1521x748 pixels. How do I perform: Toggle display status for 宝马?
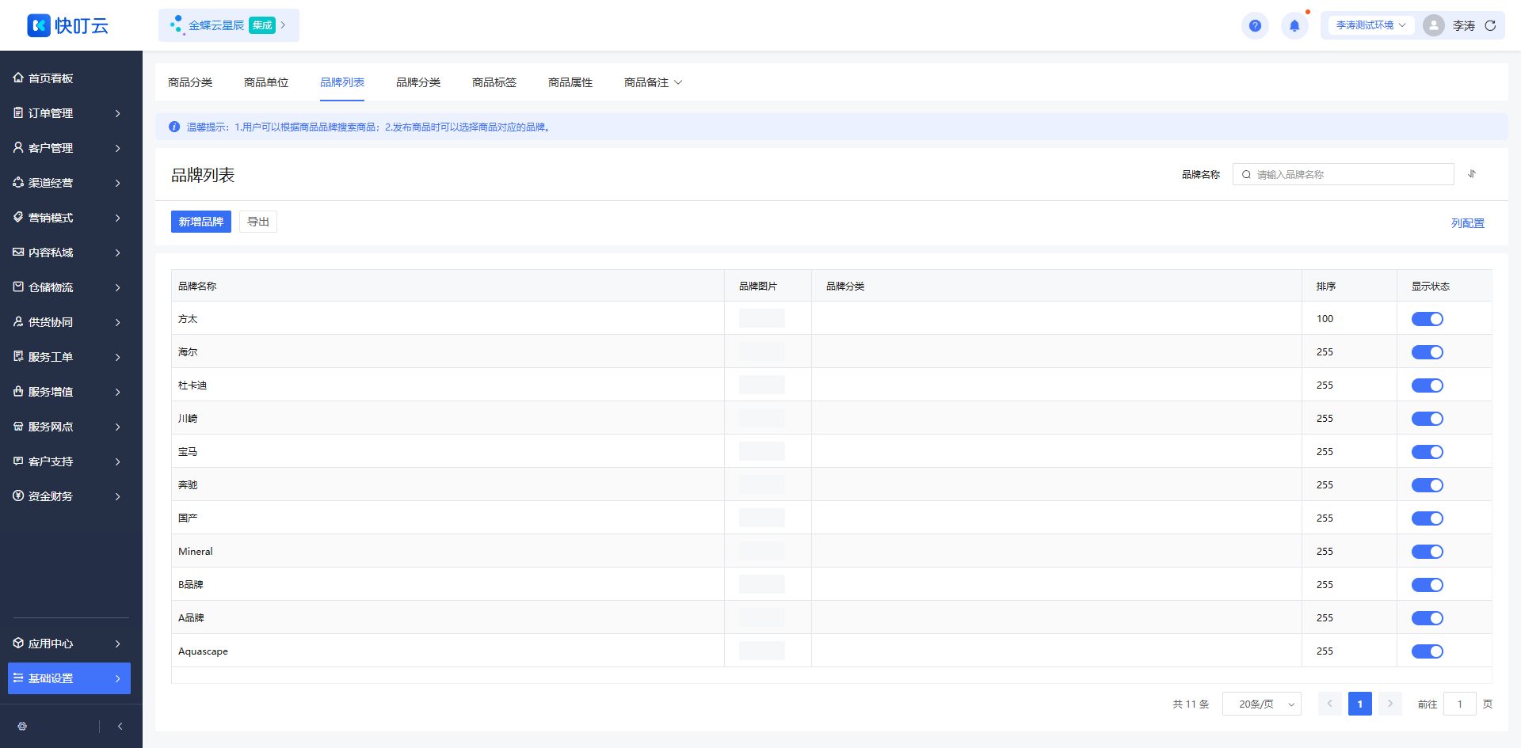pos(1428,452)
